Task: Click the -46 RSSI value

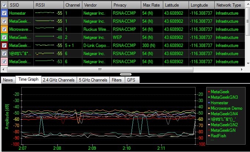Action: click(x=59, y=29)
